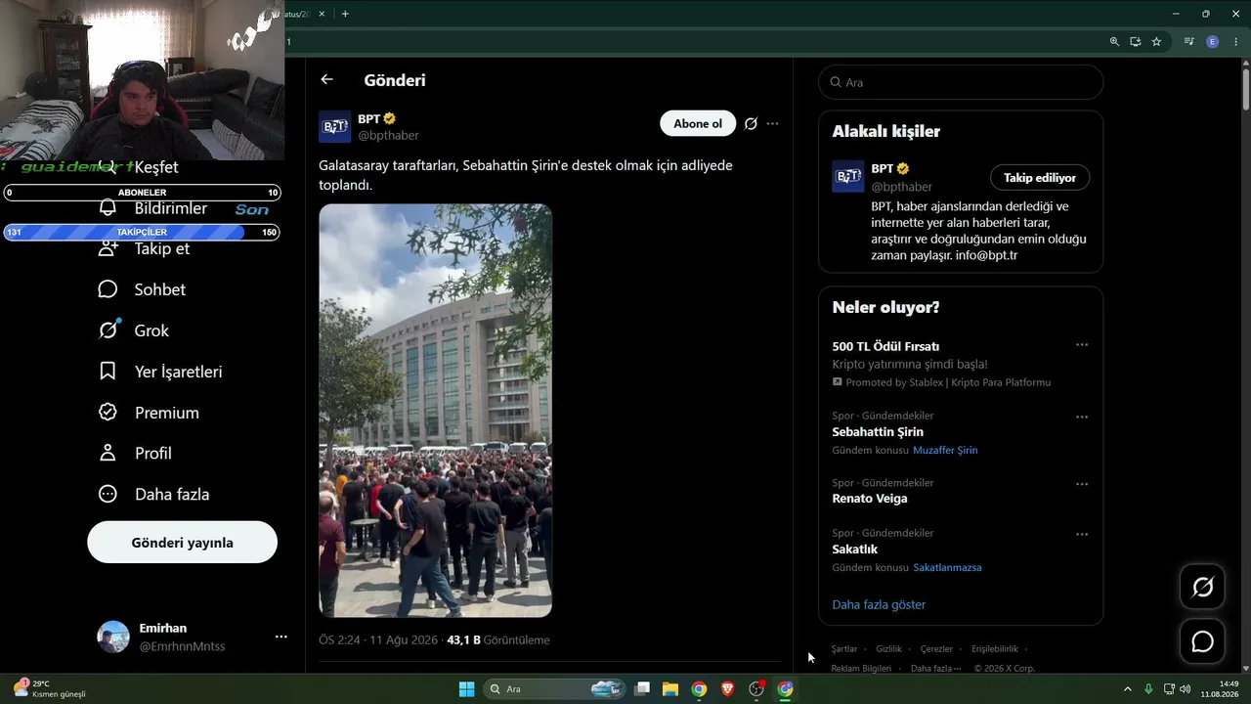Open File Explorer from the taskbar
The image size is (1251, 704).
pos(670,689)
